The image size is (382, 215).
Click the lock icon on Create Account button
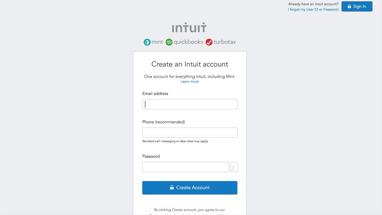click(172, 187)
